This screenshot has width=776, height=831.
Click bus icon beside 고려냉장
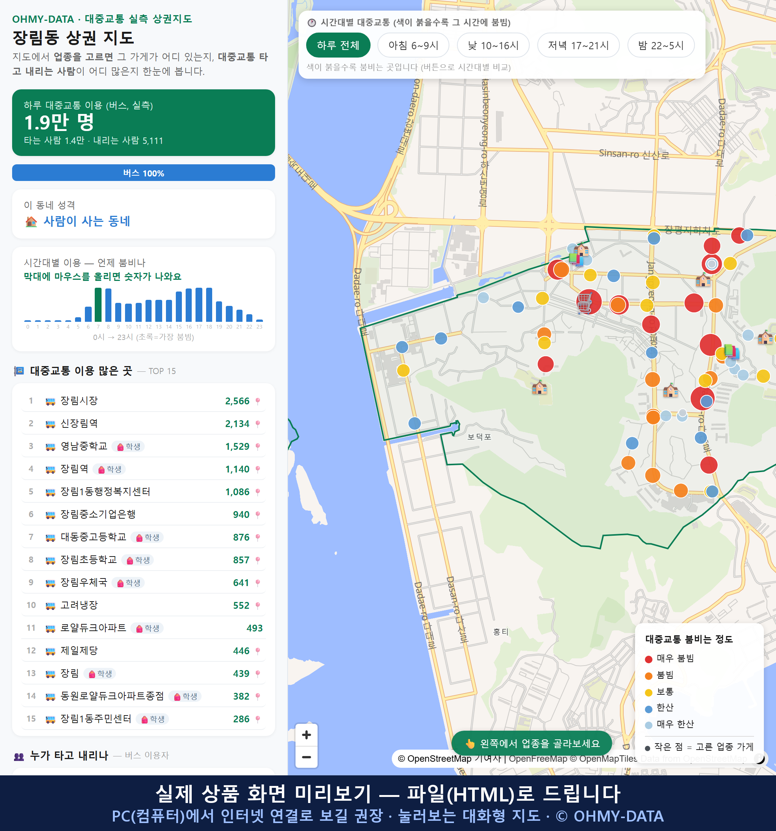click(50, 605)
